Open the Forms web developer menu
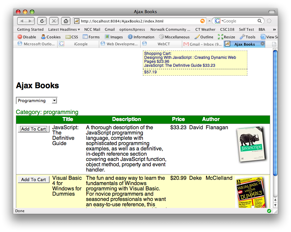The width and height of the screenshot is (291, 232). [91, 37]
